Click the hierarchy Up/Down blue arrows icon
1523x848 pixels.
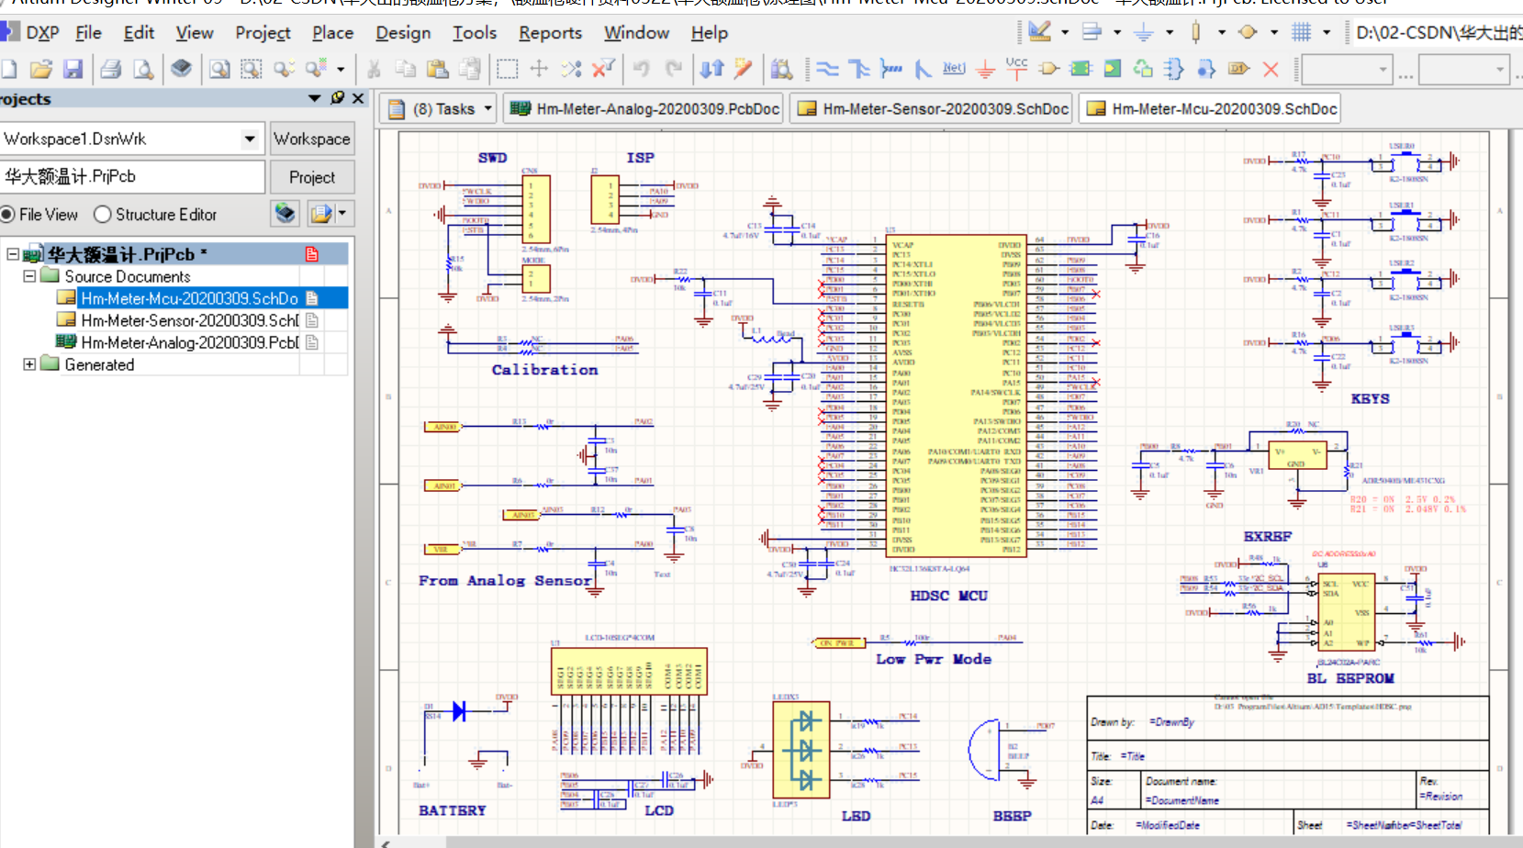711,69
